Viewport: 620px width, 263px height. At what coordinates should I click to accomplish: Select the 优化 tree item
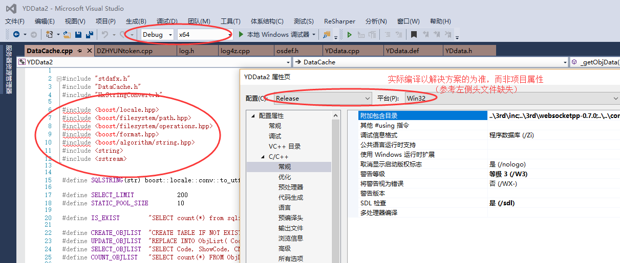tap(285, 177)
